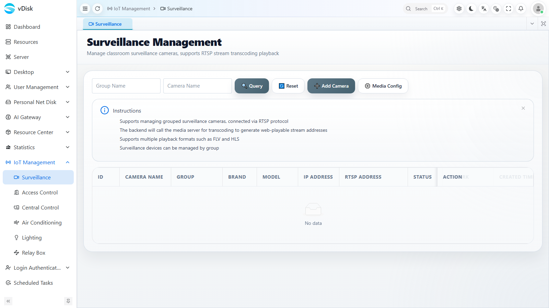Open the user avatar profile menu
Image resolution: width=549 pixels, height=308 pixels.
click(538, 9)
